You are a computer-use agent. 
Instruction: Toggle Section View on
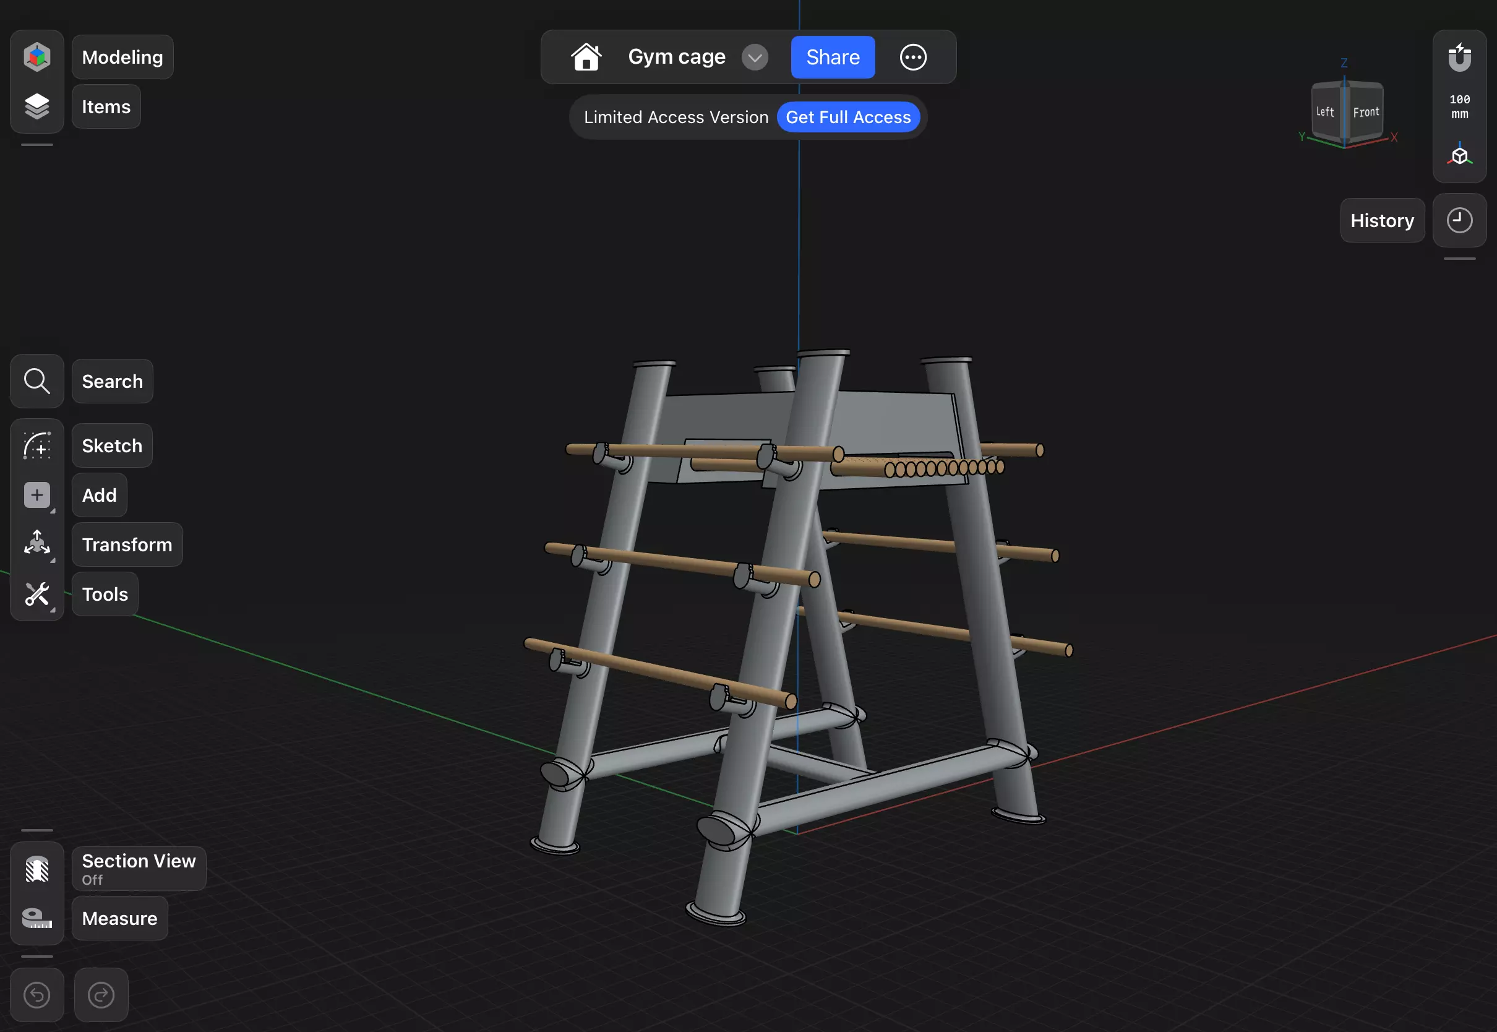(37, 869)
